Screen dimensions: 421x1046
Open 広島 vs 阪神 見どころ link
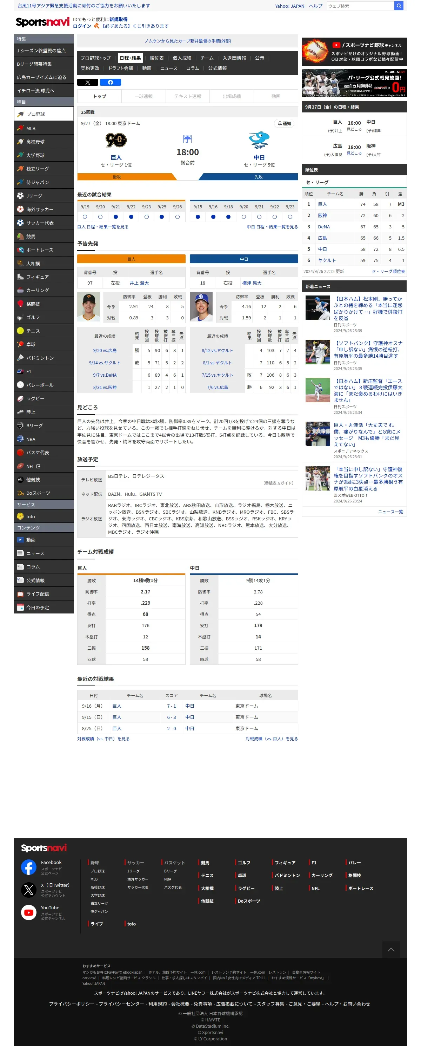(x=354, y=153)
